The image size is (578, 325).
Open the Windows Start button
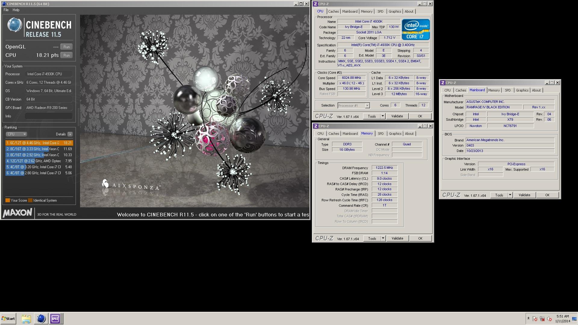click(x=8, y=319)
